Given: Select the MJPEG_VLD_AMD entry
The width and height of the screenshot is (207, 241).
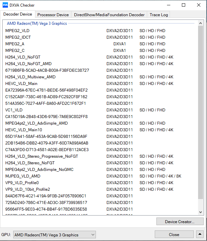Looking at the screenshot, I should pos(23,176).
